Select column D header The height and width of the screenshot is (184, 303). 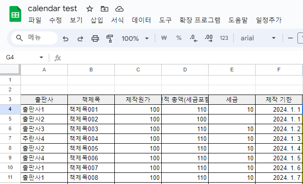point(185,70)
